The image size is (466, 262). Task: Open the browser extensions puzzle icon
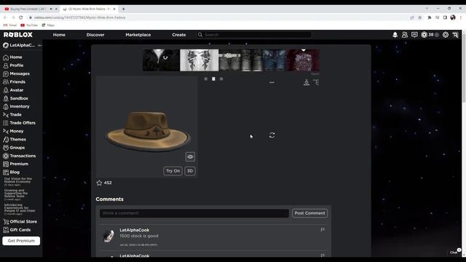coord(429,17)
